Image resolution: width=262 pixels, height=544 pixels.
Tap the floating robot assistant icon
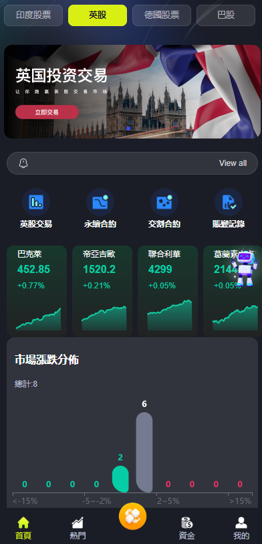pos(245,268)
